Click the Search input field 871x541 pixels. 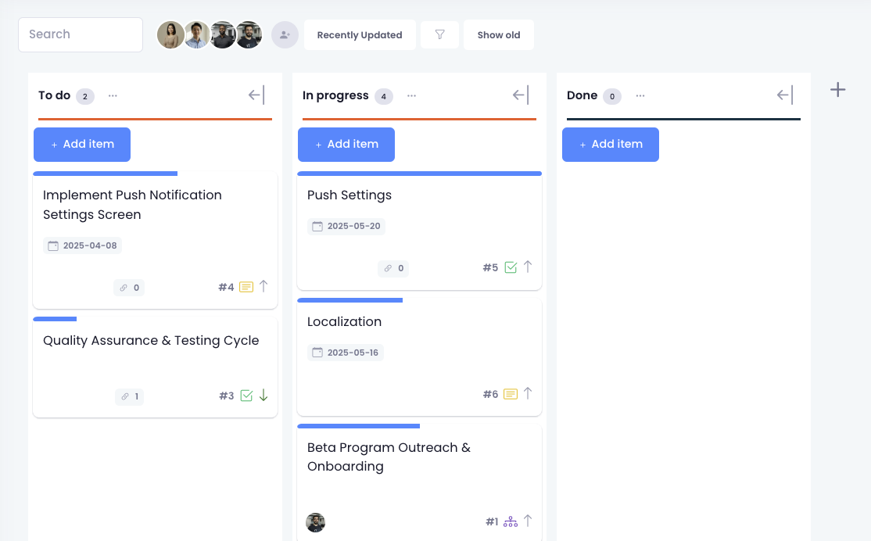pyautogui.click(x=81, y=34)
